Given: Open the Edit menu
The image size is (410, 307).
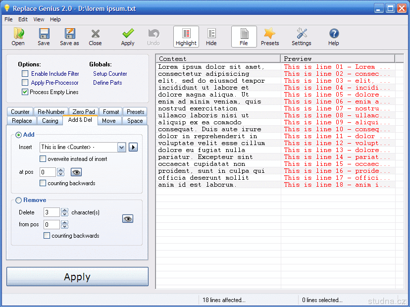Looking at the screenshot, I should click(x=23, y=19).
